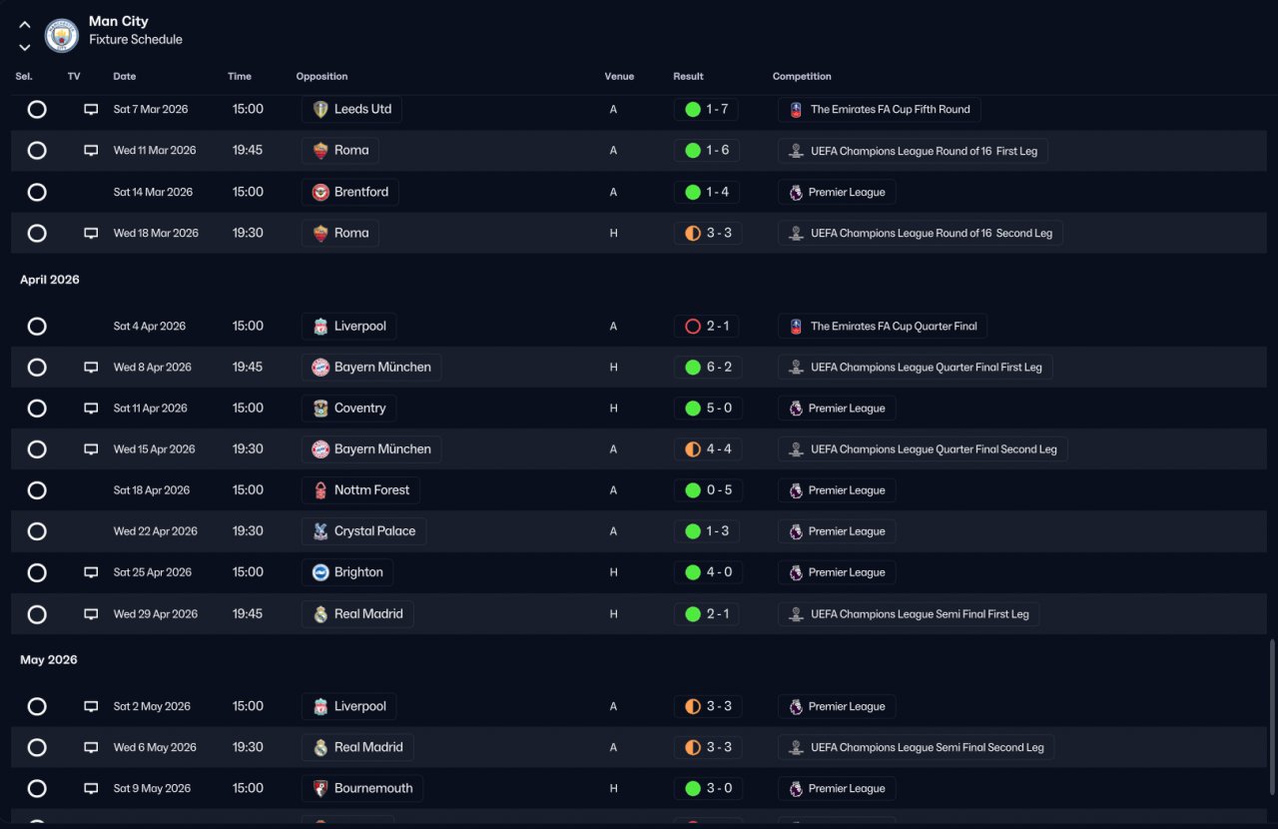This screenshot has width=1278, height=829.
Task: Select the Sat 4 Apr Liverpool fixture radio button
Action: click(x=37, y=327)
